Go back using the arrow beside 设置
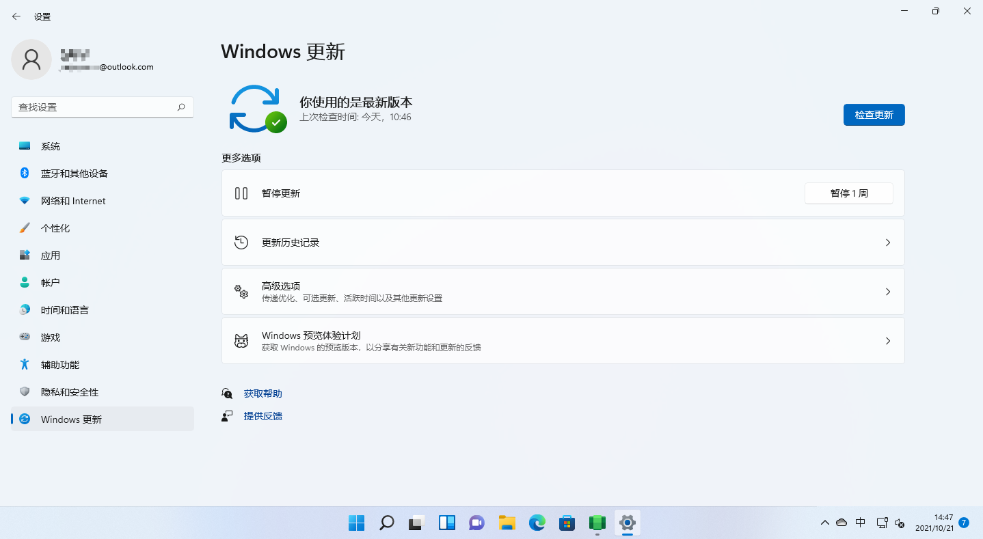This screenshot has height=539, width=983. [x=16, y=16]
